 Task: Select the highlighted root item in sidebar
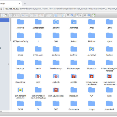coord(5,20)
